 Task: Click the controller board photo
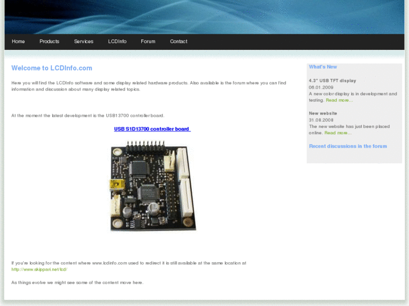tap(153, 185)
